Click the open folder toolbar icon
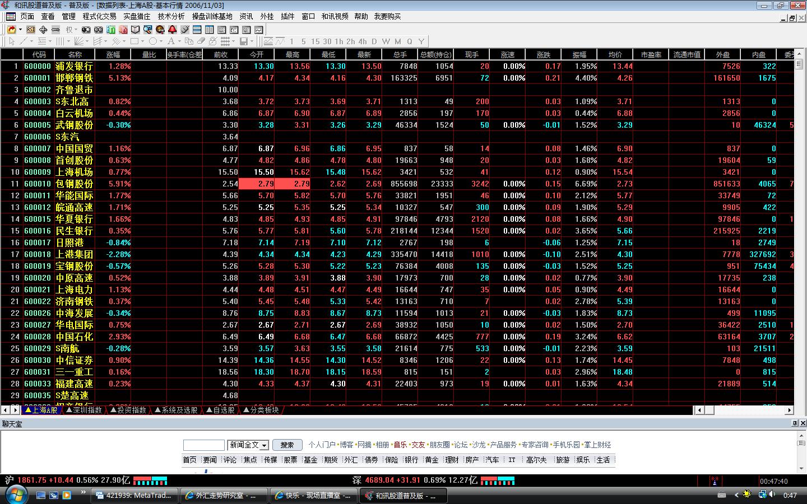 click(11, 29)
